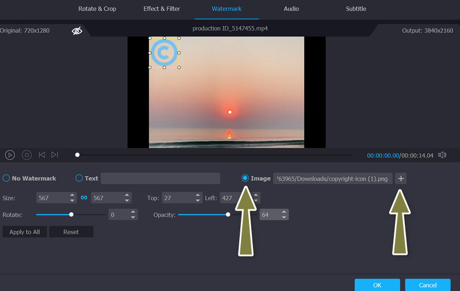Click the Opacity slider handle
Image resolution: width=460 pixels, height=291 pixels.
[228, 215]
